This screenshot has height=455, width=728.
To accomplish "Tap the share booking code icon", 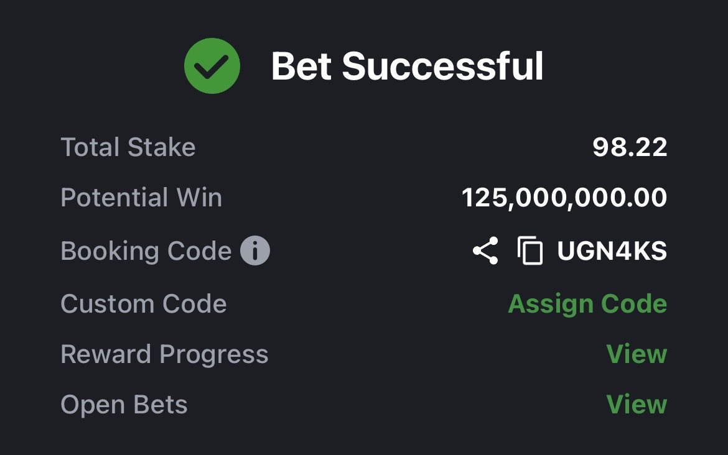I will pos(485,251).
